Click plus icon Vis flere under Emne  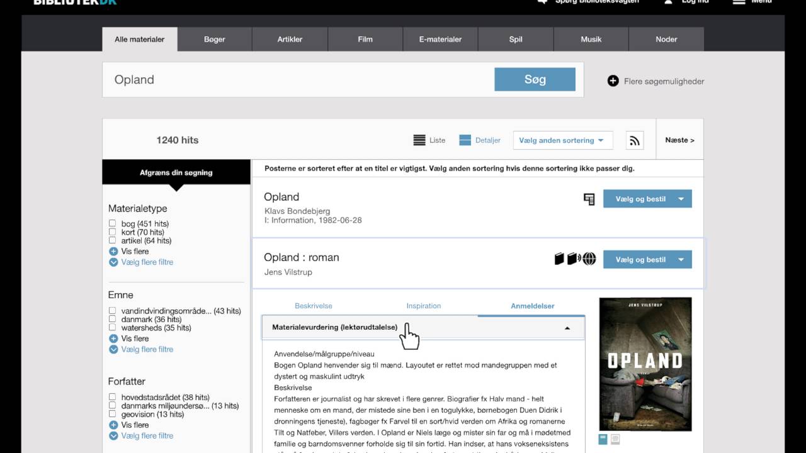113,338
